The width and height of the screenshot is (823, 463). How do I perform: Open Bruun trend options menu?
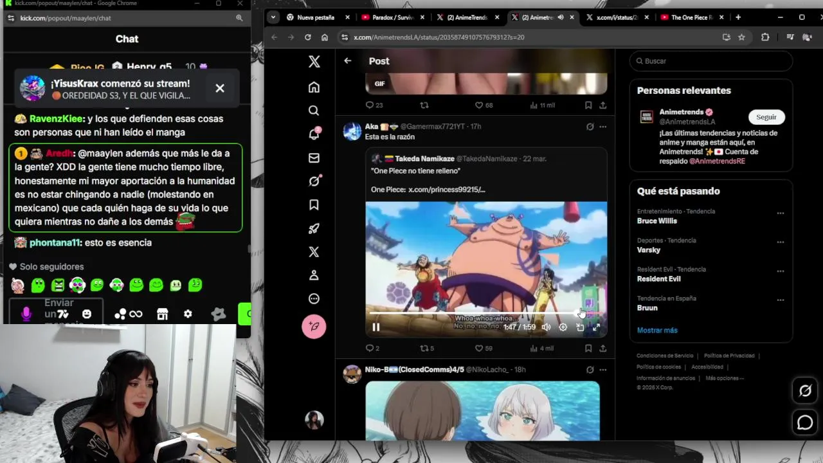pyautogui.click(x=780, y=300)
